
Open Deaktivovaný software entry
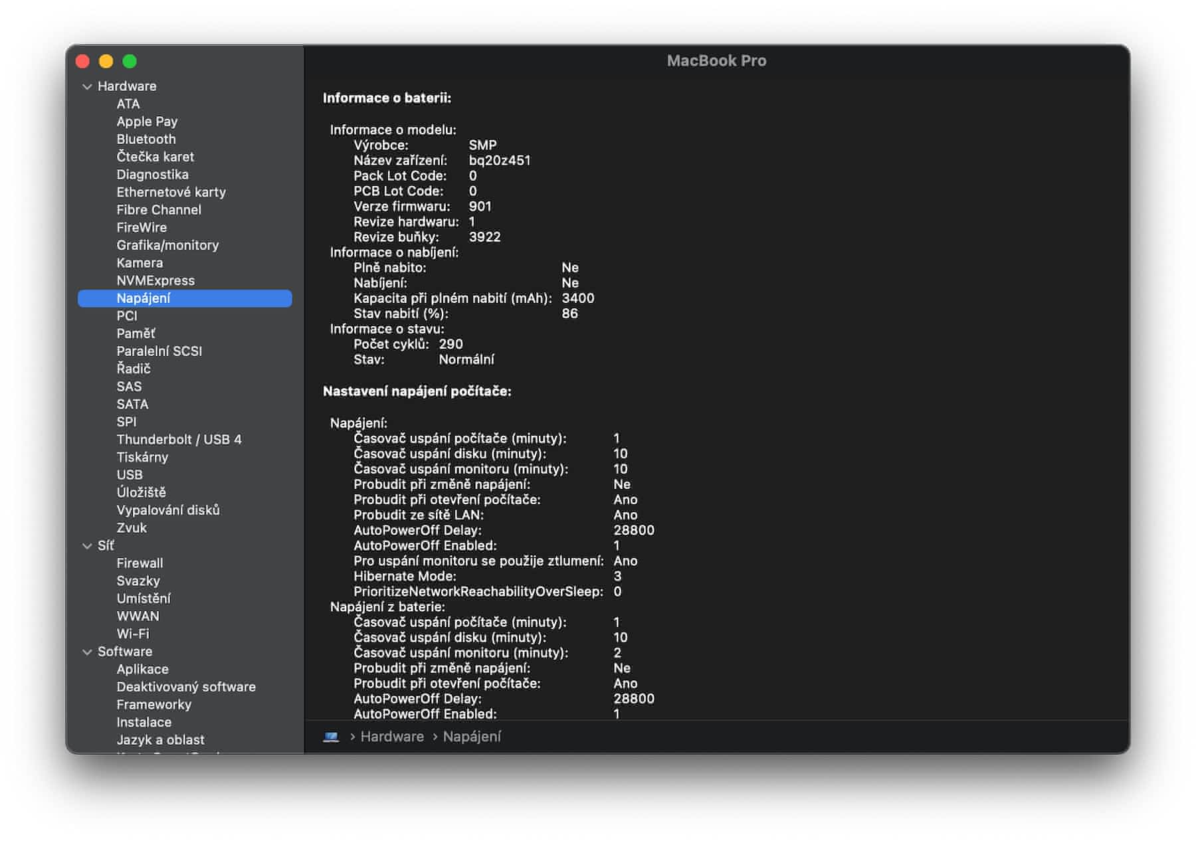click(186, 688)
